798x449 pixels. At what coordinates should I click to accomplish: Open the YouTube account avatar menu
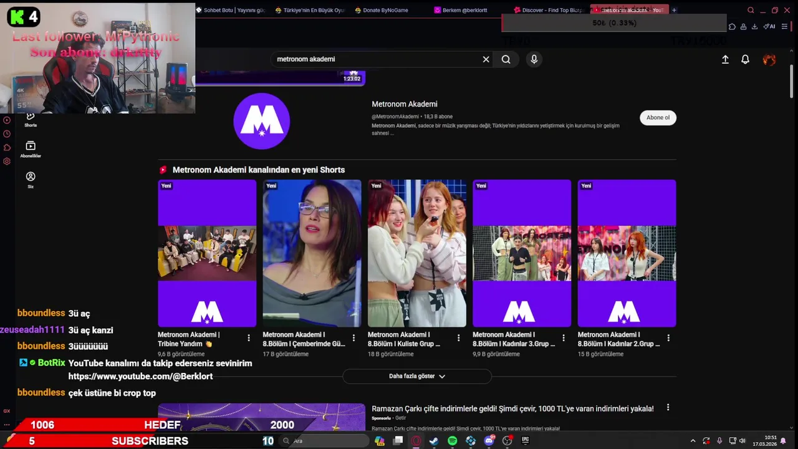769,59
